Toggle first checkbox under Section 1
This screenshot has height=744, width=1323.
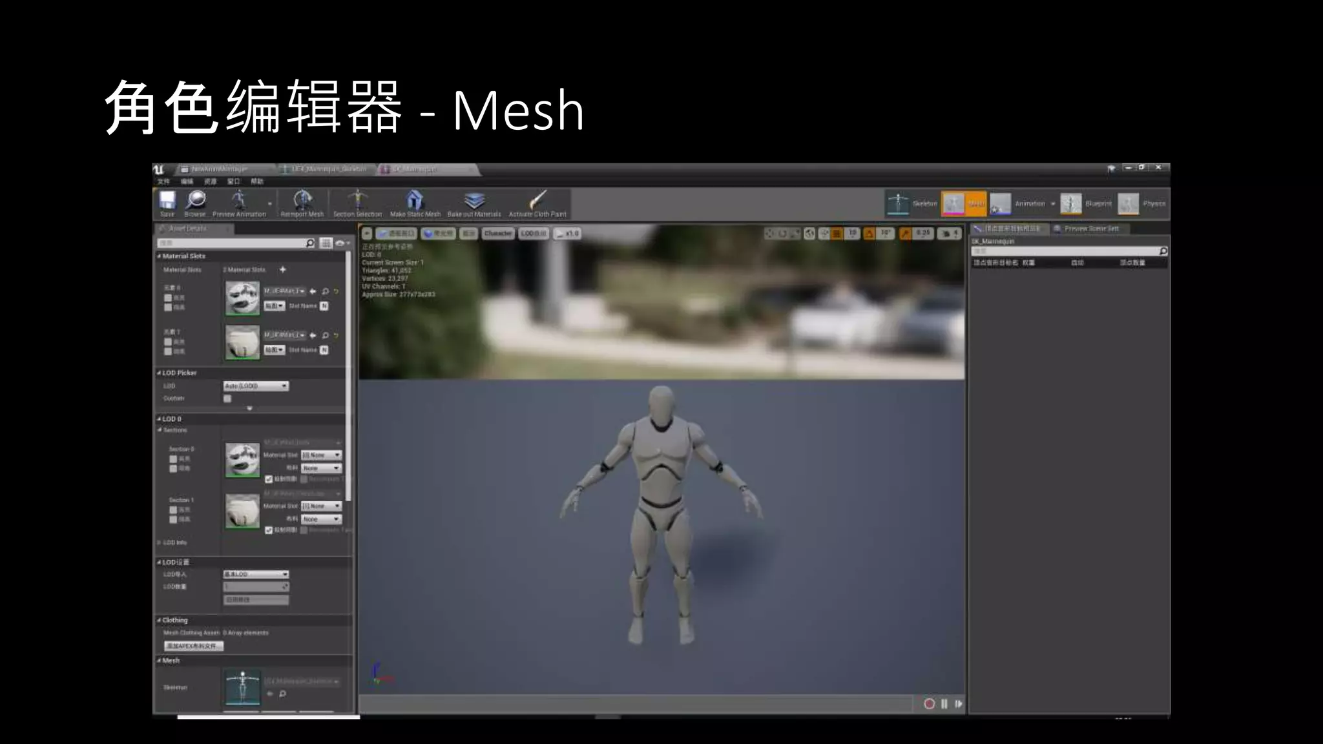(173, 510)
